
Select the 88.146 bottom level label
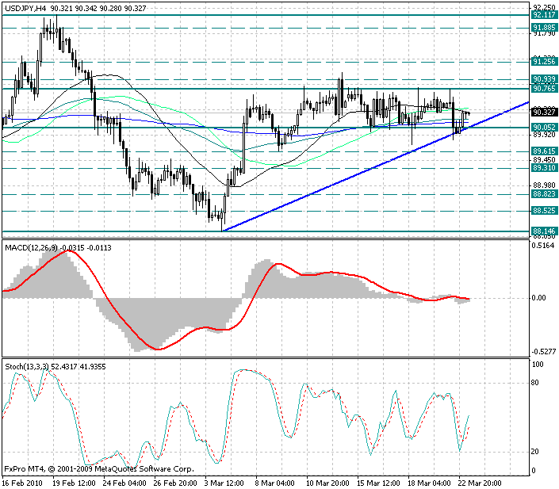coord(543,231)
